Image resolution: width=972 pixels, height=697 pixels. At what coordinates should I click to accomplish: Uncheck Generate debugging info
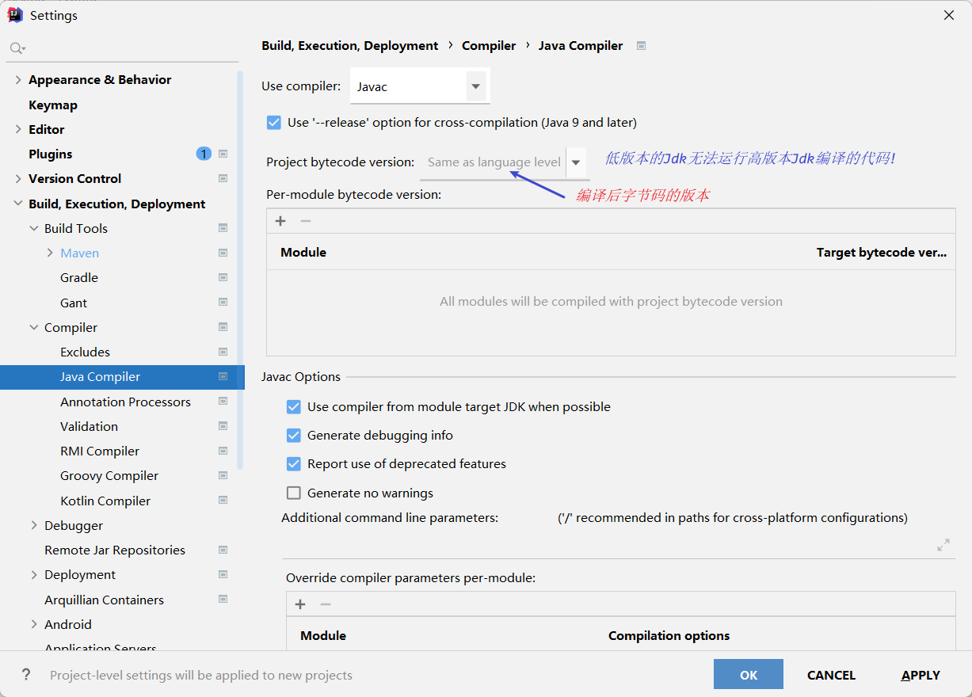pyautogui.click(x=294, y=436)
